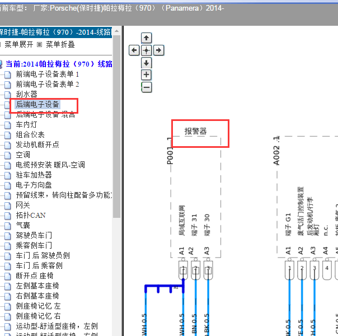Click connector pin 4 on A002

tap(327, 270)
